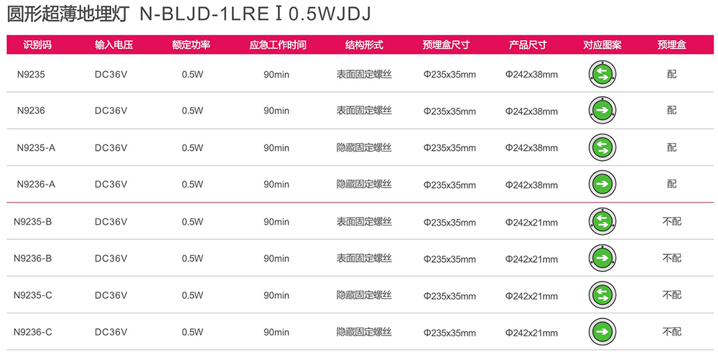
Task: Click the Φ242x21mm size for N9235-B
Action: (x=531, y=222)
